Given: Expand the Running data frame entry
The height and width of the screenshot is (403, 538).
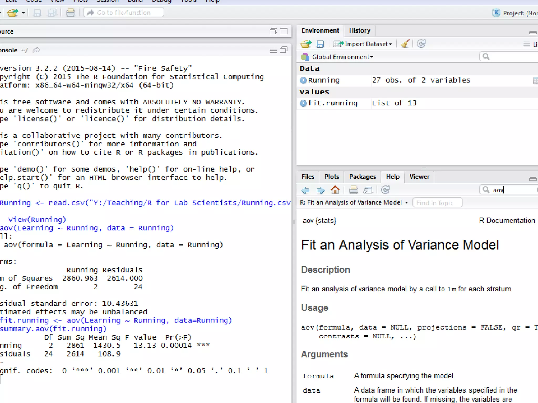Looking at the screenshot, I should (x=303, y=80).
